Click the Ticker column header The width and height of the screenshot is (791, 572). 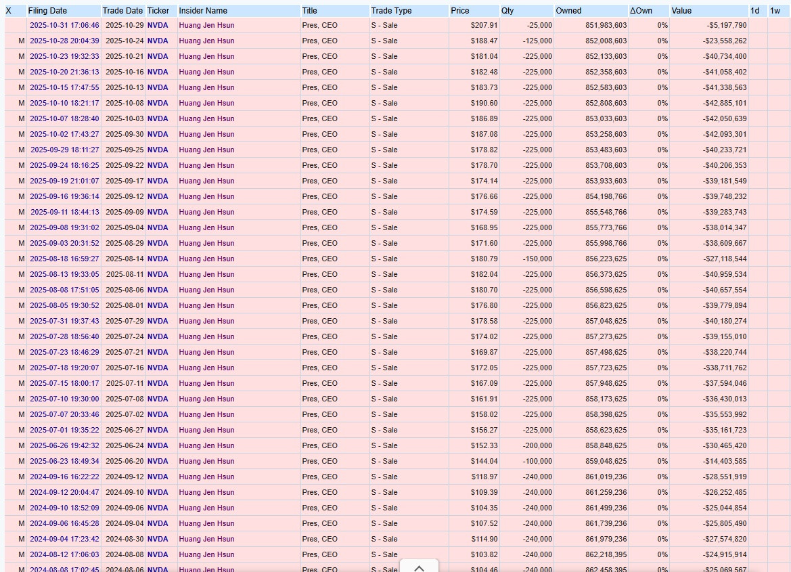158,11
